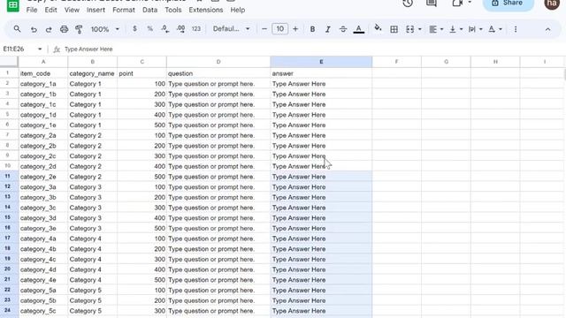
Task: Select column E header
Action: [321, 62]
